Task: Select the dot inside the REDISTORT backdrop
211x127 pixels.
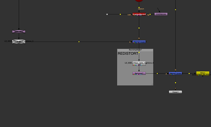Action: point(139,52)
